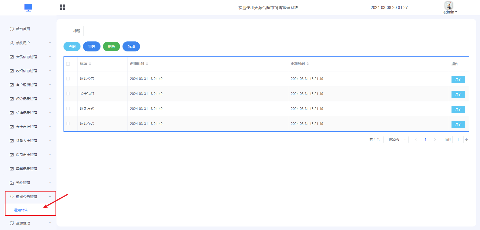480x230 pixels.
Task: Check the 关于我们 row checkbox
Action: coord(68,94)
